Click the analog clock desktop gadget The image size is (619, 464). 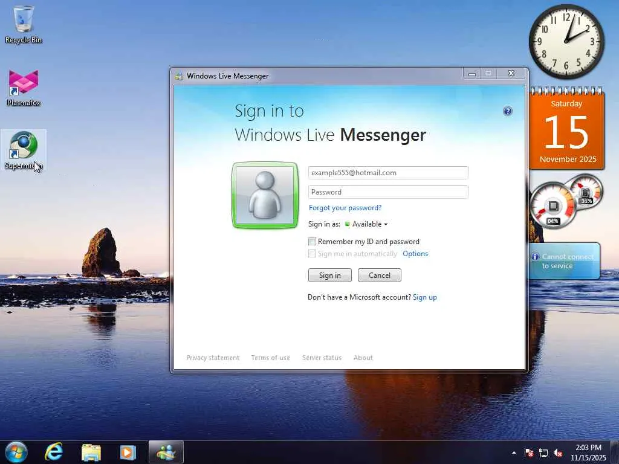[x=566, y=41]
